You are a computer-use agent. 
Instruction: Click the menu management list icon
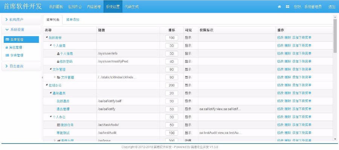click(x=7, y=39)
